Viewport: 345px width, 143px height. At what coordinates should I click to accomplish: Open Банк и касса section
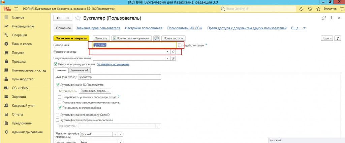[22, 44]
